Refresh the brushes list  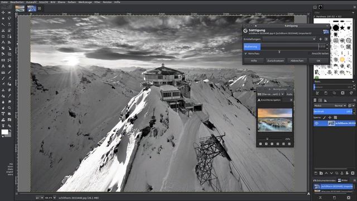point(351,93)
